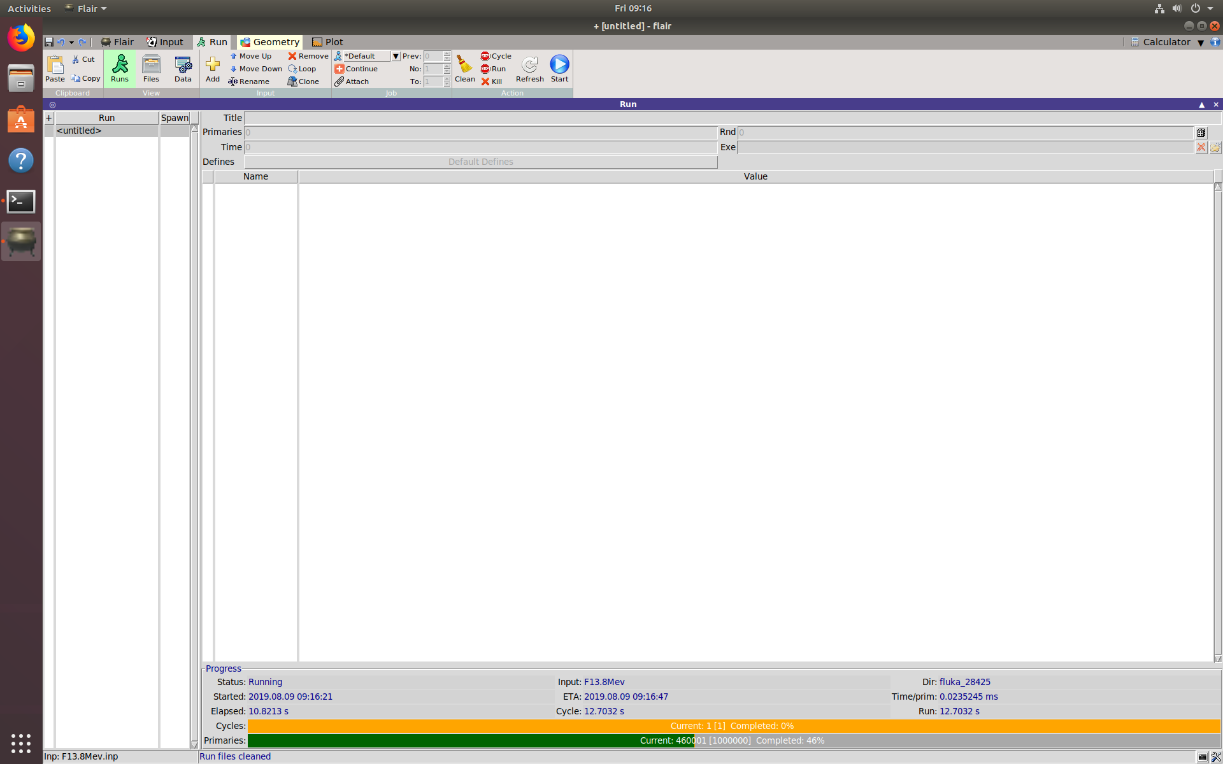The height and width of the screenshot is (764, 1223).
Task: Browse for executable with folder icon
Action: coord(1215,147)
